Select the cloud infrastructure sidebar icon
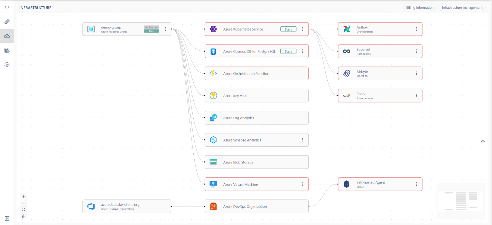Viewport: 492px width, 225px height. click(7, 36)
